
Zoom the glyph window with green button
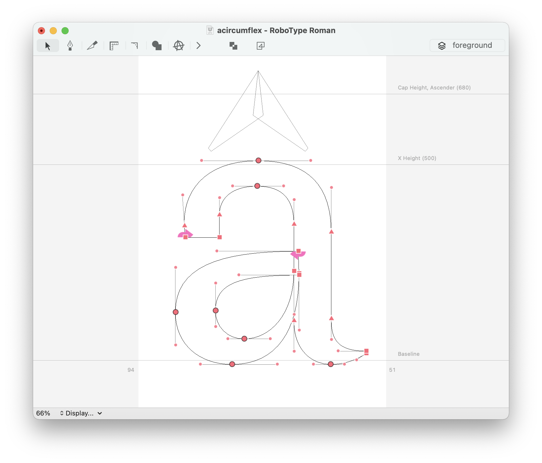pyautogui.click(x=65, y=30)
